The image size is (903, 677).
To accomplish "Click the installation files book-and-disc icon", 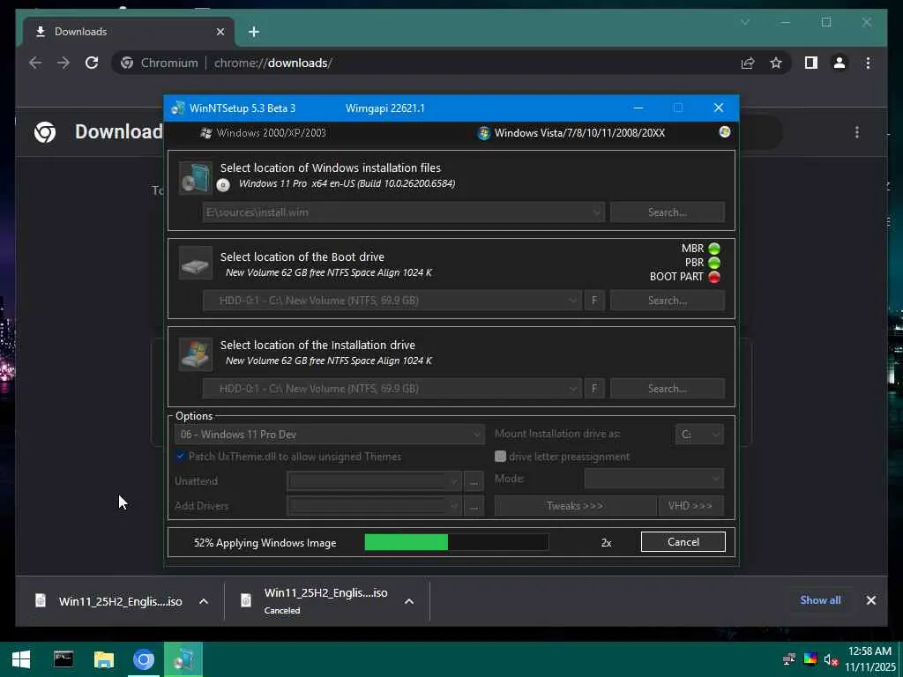I will coord(195,177).
